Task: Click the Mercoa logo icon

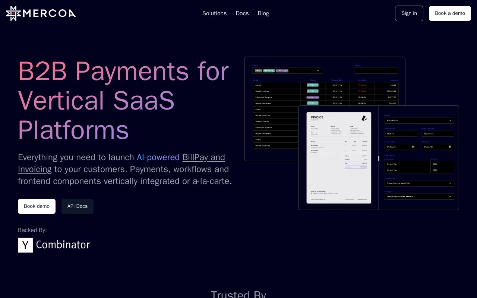Action: tap(13, 13)
